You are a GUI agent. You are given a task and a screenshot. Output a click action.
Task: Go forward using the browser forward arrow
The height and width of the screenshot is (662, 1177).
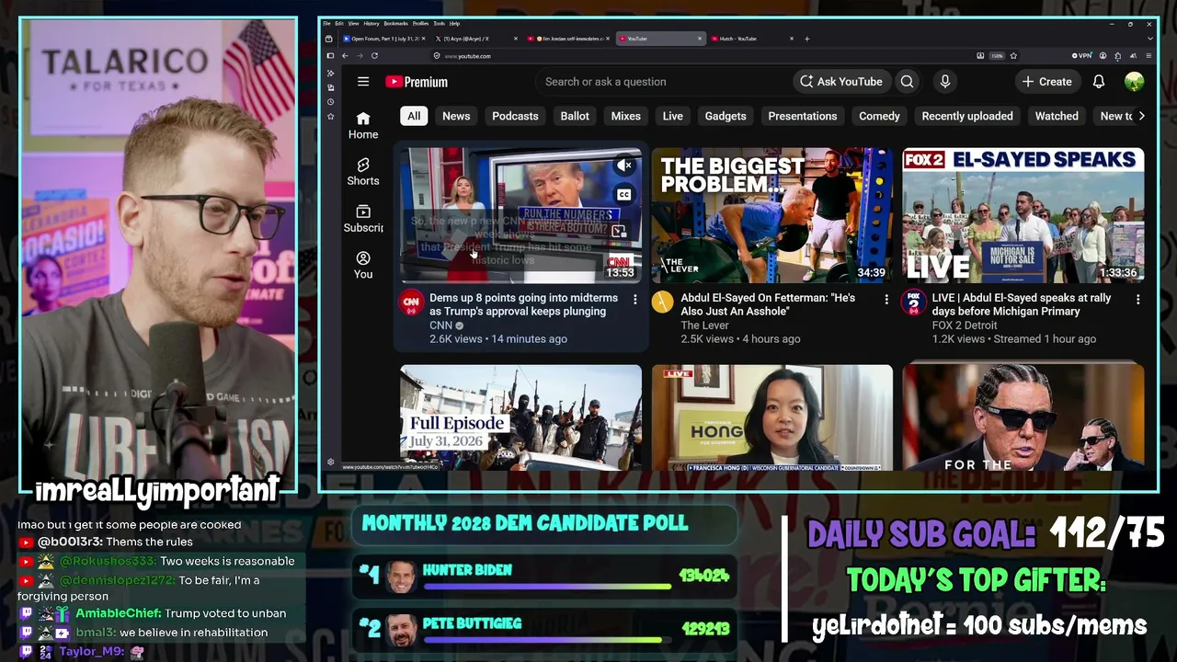point(359,56)
